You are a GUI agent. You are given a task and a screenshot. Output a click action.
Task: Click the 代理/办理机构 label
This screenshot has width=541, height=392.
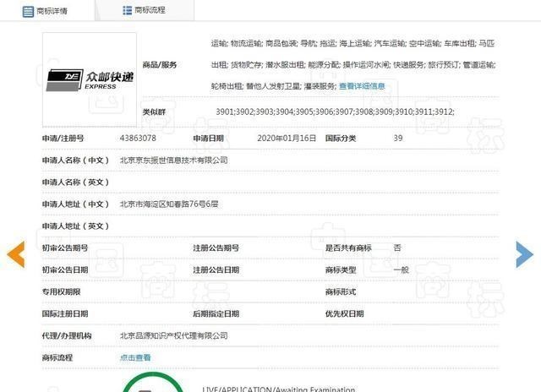click(x=67, y=335)
